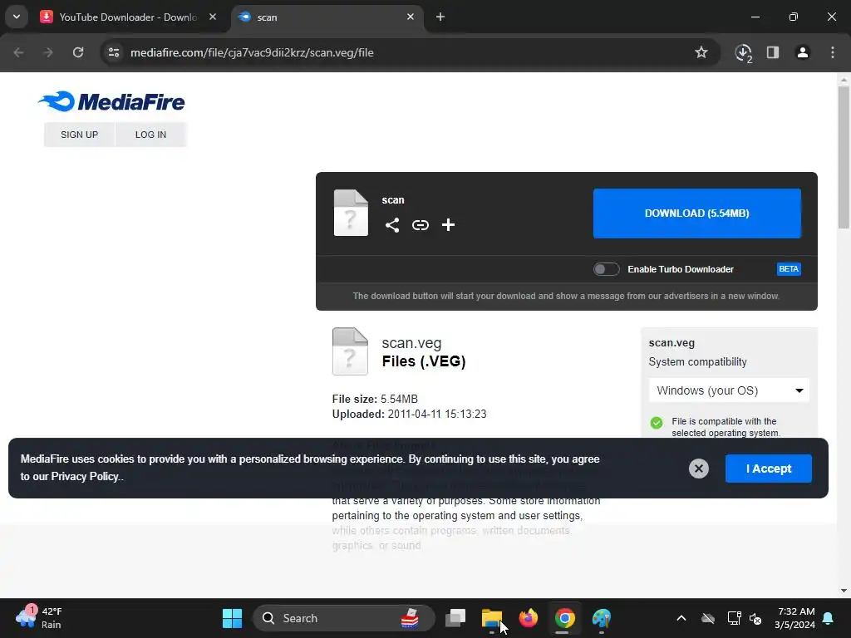Open Chrome three-dot menu

(832, 52)
